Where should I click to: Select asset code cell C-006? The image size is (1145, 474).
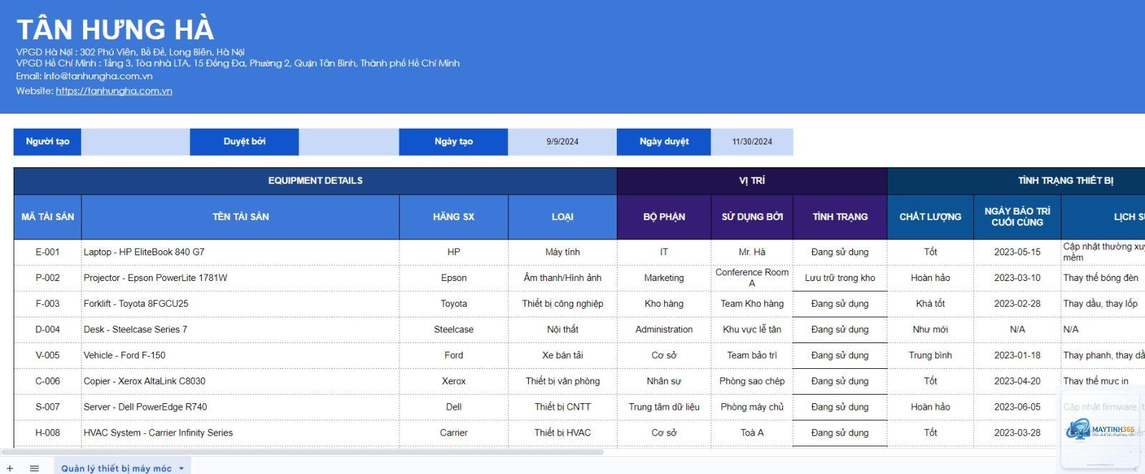(47, 381)
